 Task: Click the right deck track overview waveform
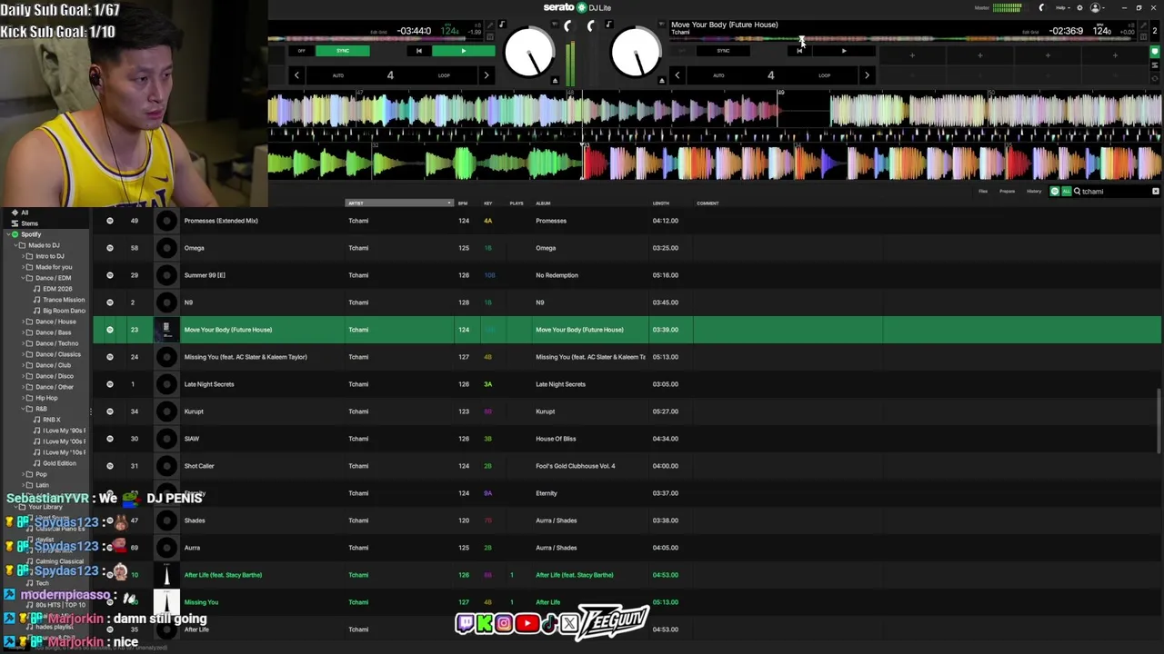(x=904, y=40)
